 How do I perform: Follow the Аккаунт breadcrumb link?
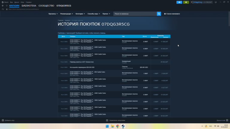(67, 20)
